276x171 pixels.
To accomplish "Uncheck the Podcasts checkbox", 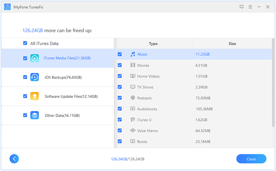I will pyautogui.click(x=120, y=98).
